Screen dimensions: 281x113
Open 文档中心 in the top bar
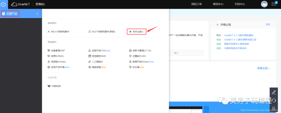[240, 4]
